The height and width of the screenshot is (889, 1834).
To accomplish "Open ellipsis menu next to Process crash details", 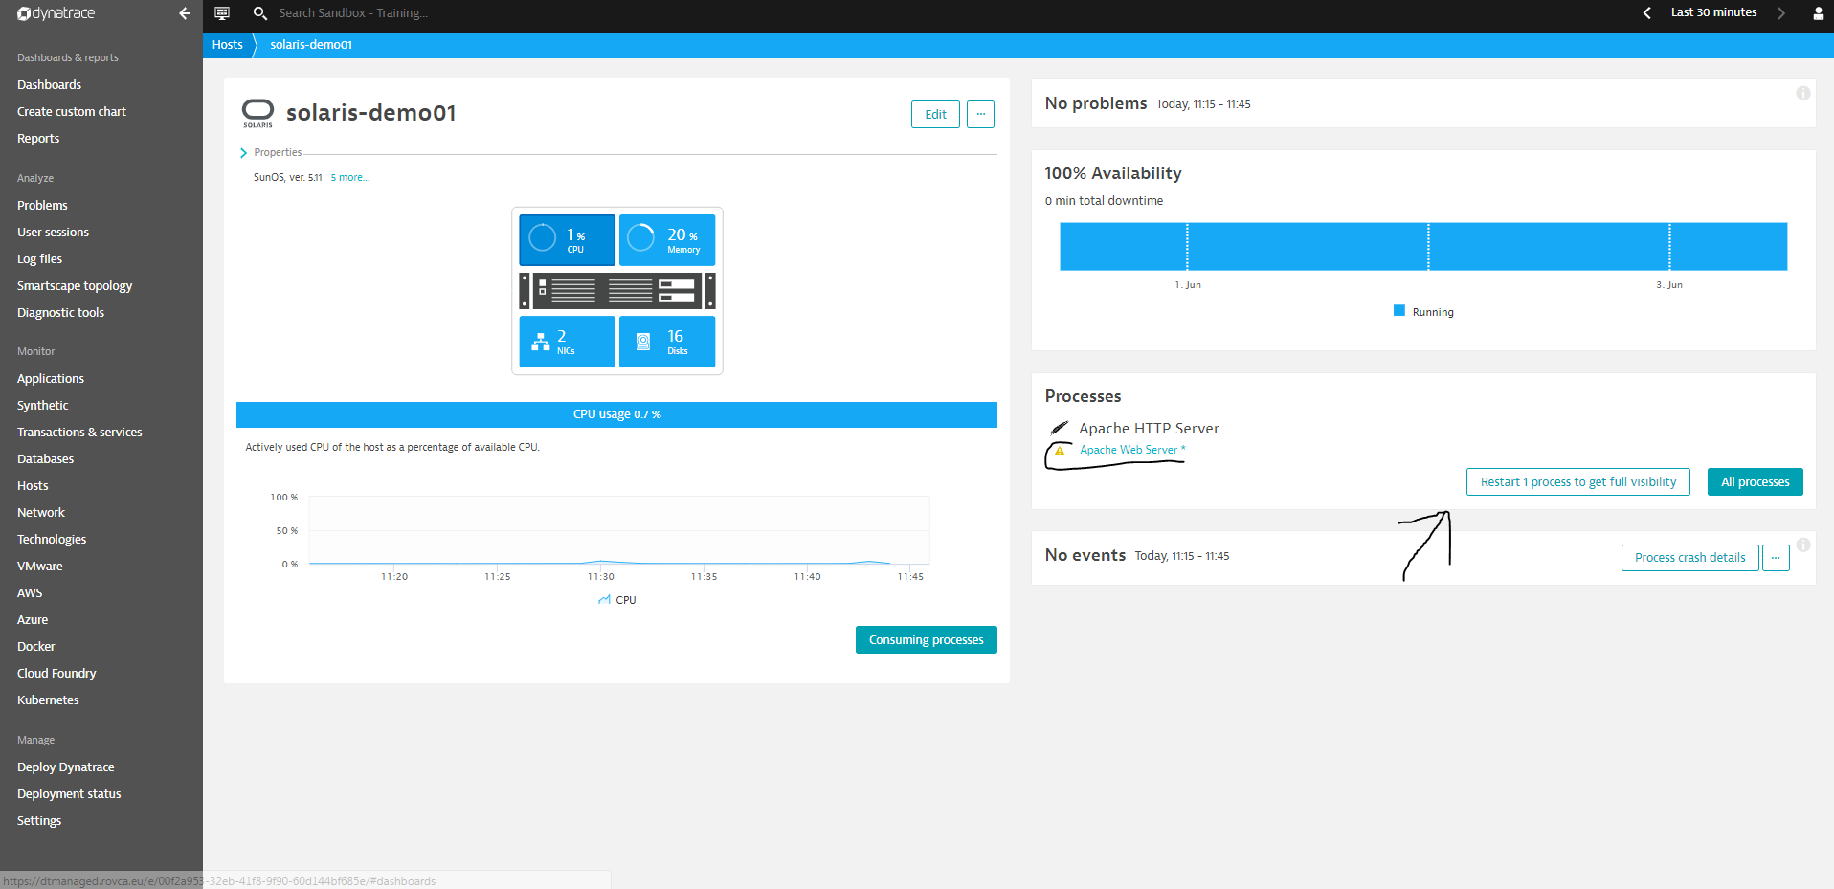I will tap(1776, 558).
